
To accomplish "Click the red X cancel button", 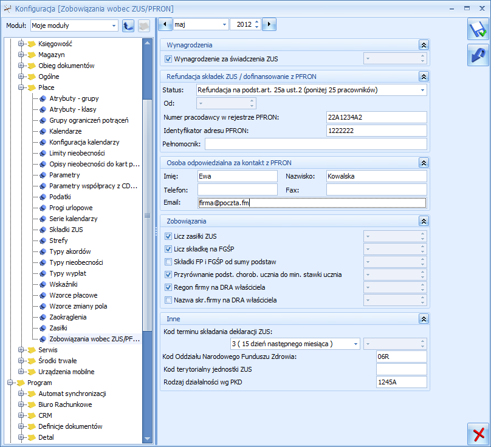I will 478,435.
